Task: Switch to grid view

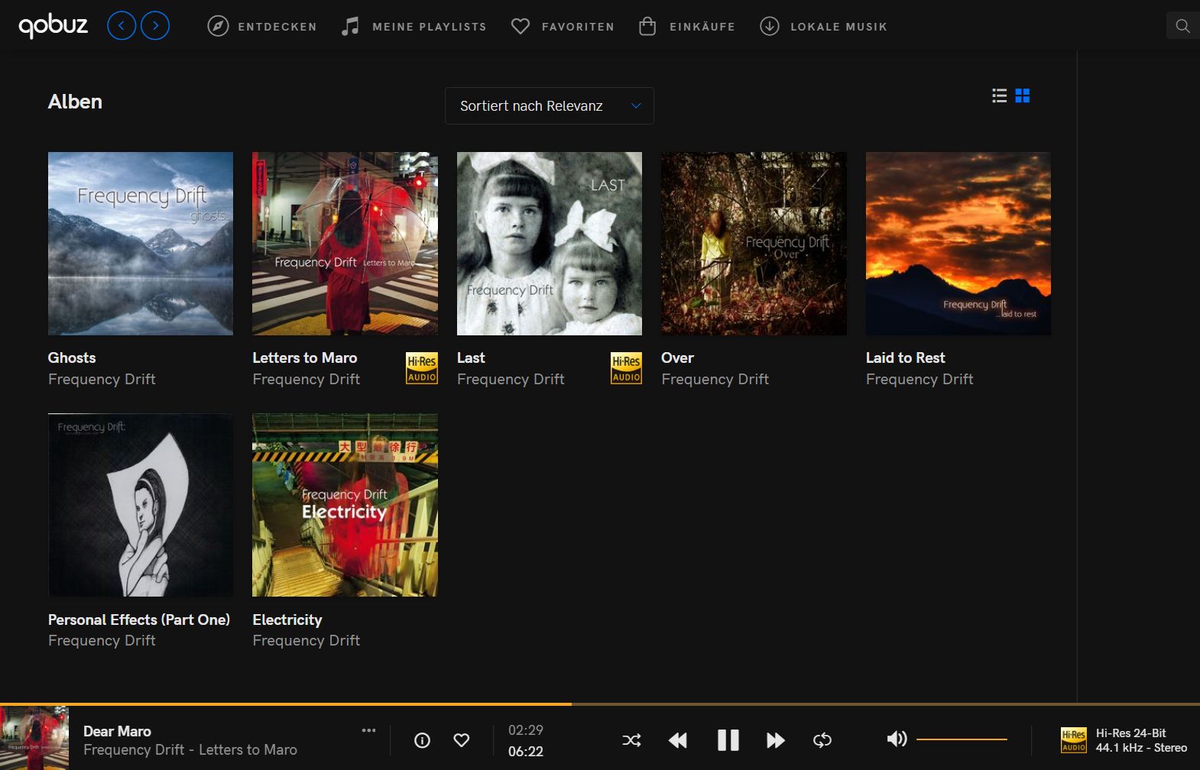Action: [x=1023, y=95]
